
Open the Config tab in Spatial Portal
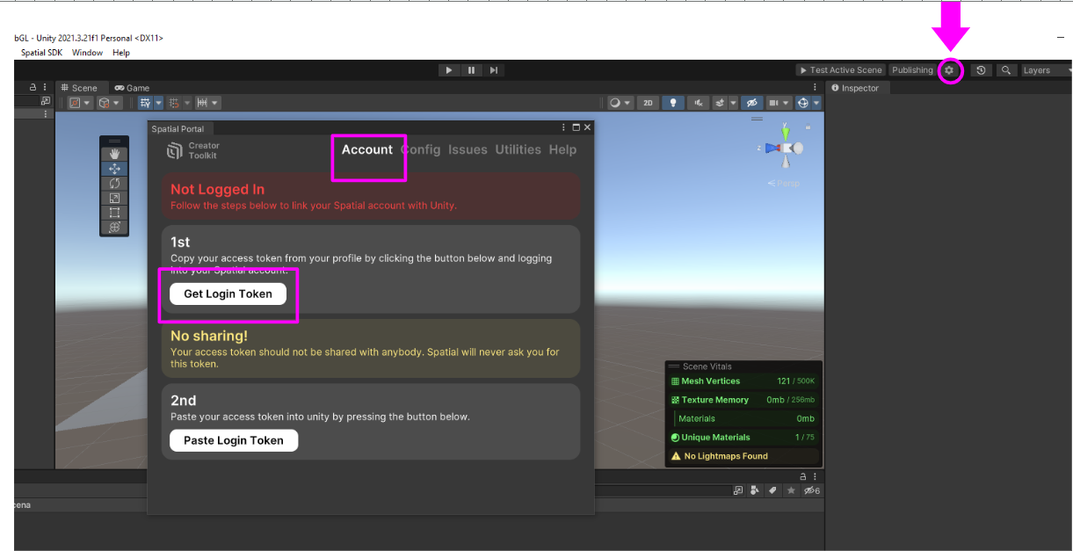421,149
